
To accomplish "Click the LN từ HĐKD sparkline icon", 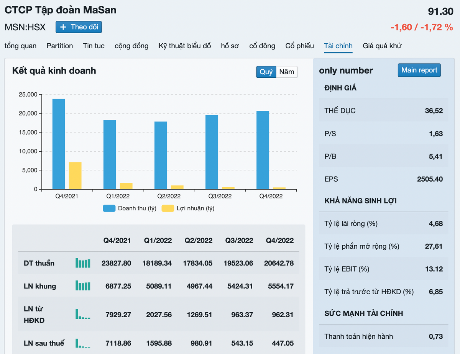I will pos(83,314).
